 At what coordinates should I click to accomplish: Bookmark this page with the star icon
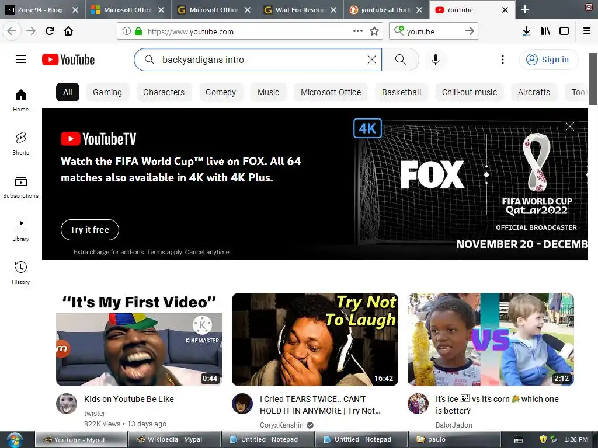(x=374, y=32)
